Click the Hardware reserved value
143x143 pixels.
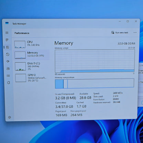(x=117, y=102)
